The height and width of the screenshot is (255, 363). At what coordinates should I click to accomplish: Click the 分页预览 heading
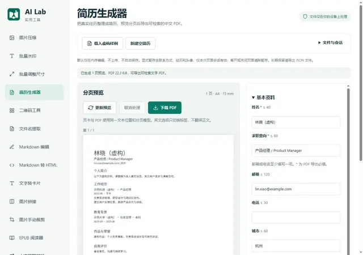pos(93,93)
